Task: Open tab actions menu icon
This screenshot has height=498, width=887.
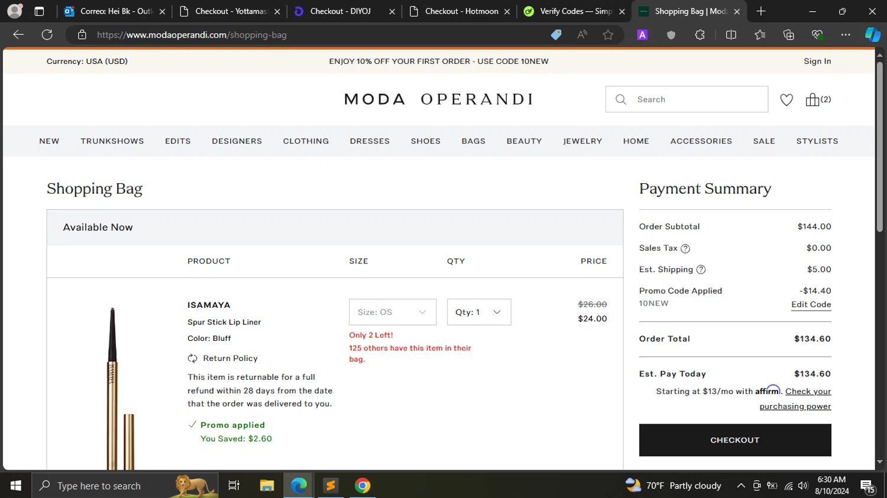Action: point(39,11)
